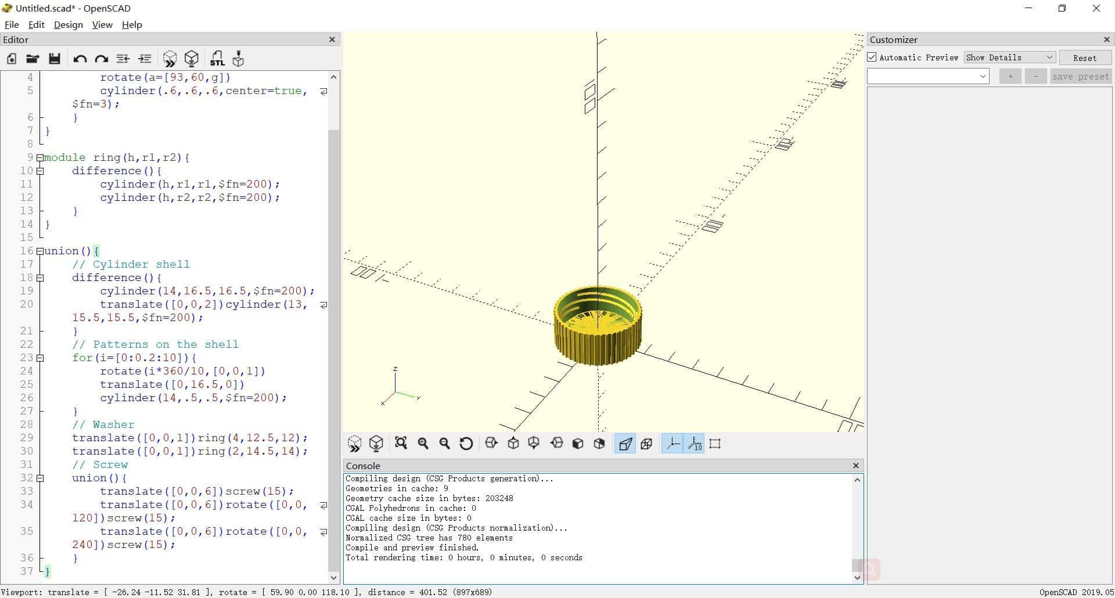This screenshot has width=1115, height=598.
Task: Close the Customizer panel
Action: pyautogui.click(x=1106, y=39)
